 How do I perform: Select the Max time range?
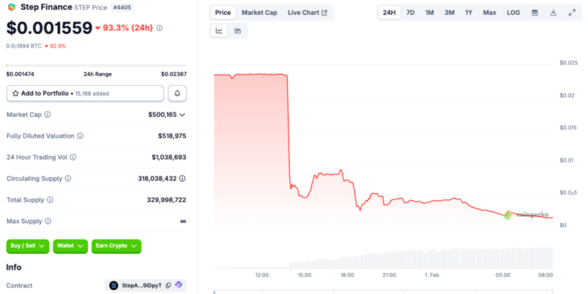[489, 13]
